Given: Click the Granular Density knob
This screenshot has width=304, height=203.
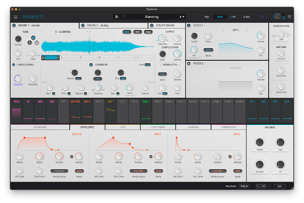Looking at the screenshot, I should pyautogui.click(x=75, y=72).
